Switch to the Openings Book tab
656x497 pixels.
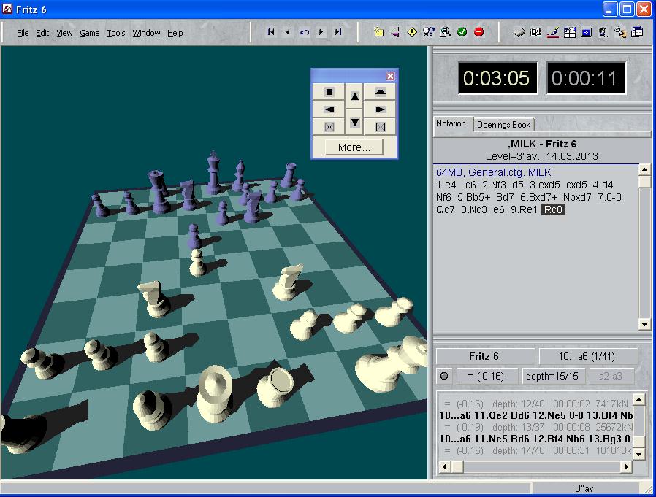(504, 125)
